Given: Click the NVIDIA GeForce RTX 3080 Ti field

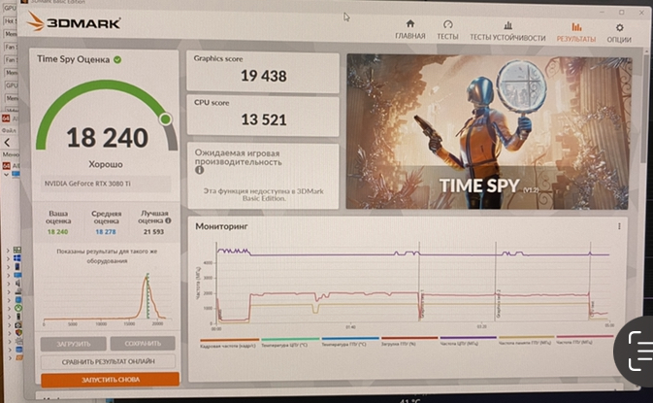Looking at the screenshot, I should (106, 184).
